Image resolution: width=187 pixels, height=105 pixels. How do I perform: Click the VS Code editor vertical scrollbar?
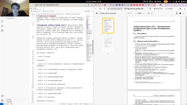click(93, 47)
